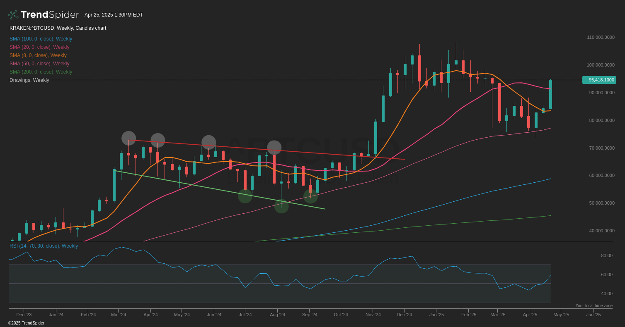Click the TrendSpider spider logo icon
Screen dimensions: 625x327
coord(12,14)
